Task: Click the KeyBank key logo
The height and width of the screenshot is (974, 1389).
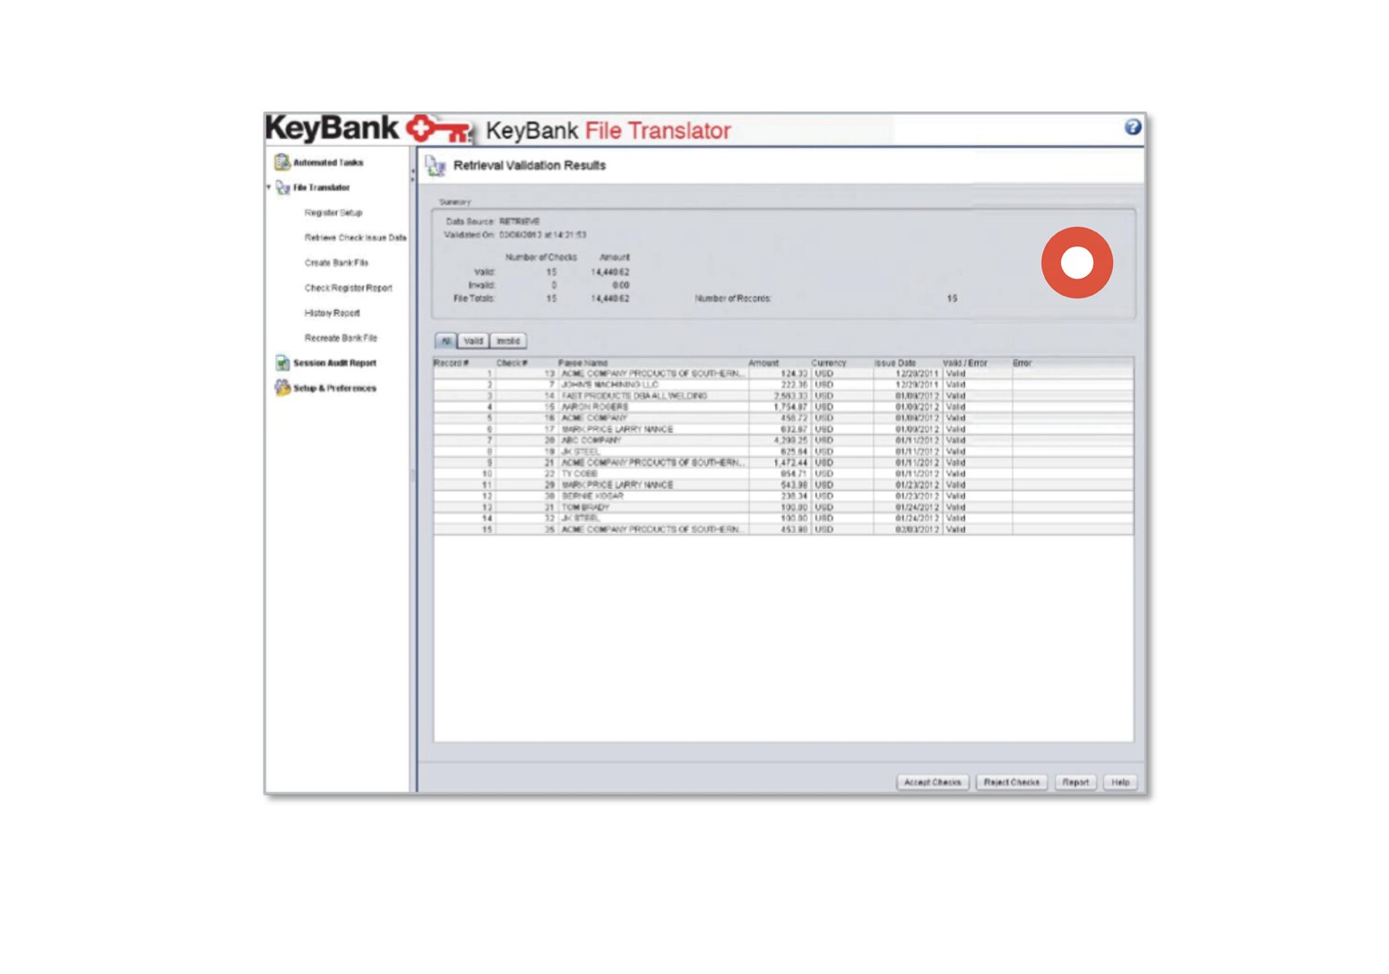Action: (x=439, y=131)
